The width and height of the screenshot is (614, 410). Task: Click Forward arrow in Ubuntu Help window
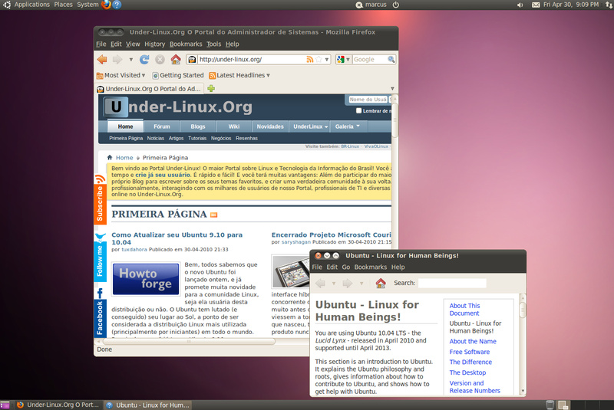click(x=348, y=283)
